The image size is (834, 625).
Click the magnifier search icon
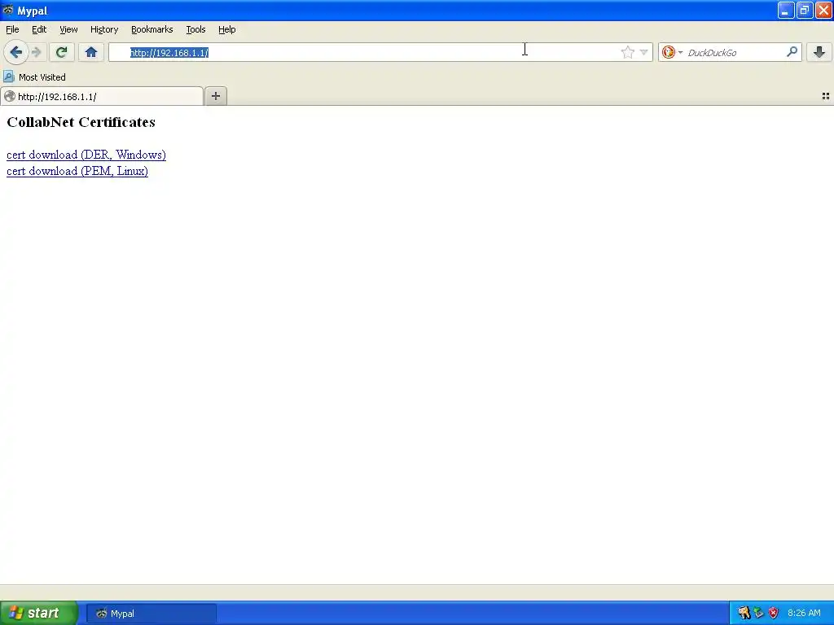tap(792, 52)
